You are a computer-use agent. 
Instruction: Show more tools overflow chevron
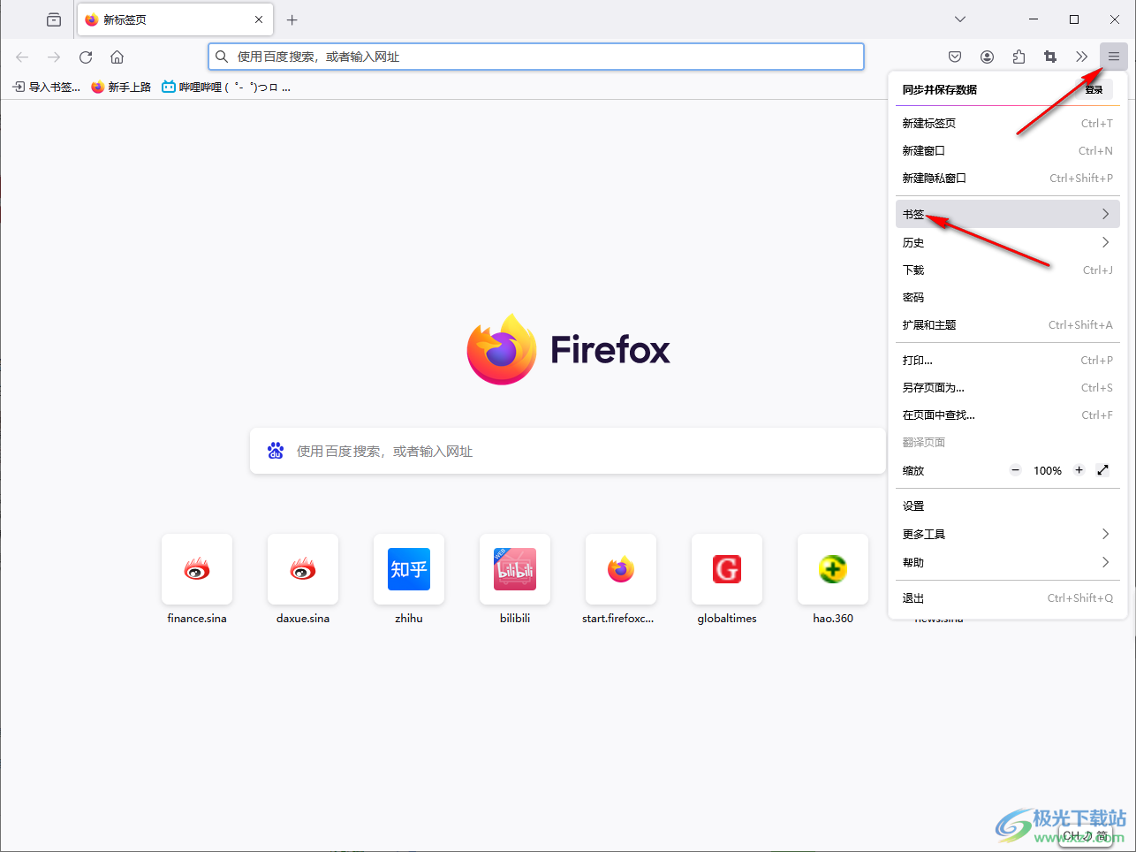[1081, 57]
